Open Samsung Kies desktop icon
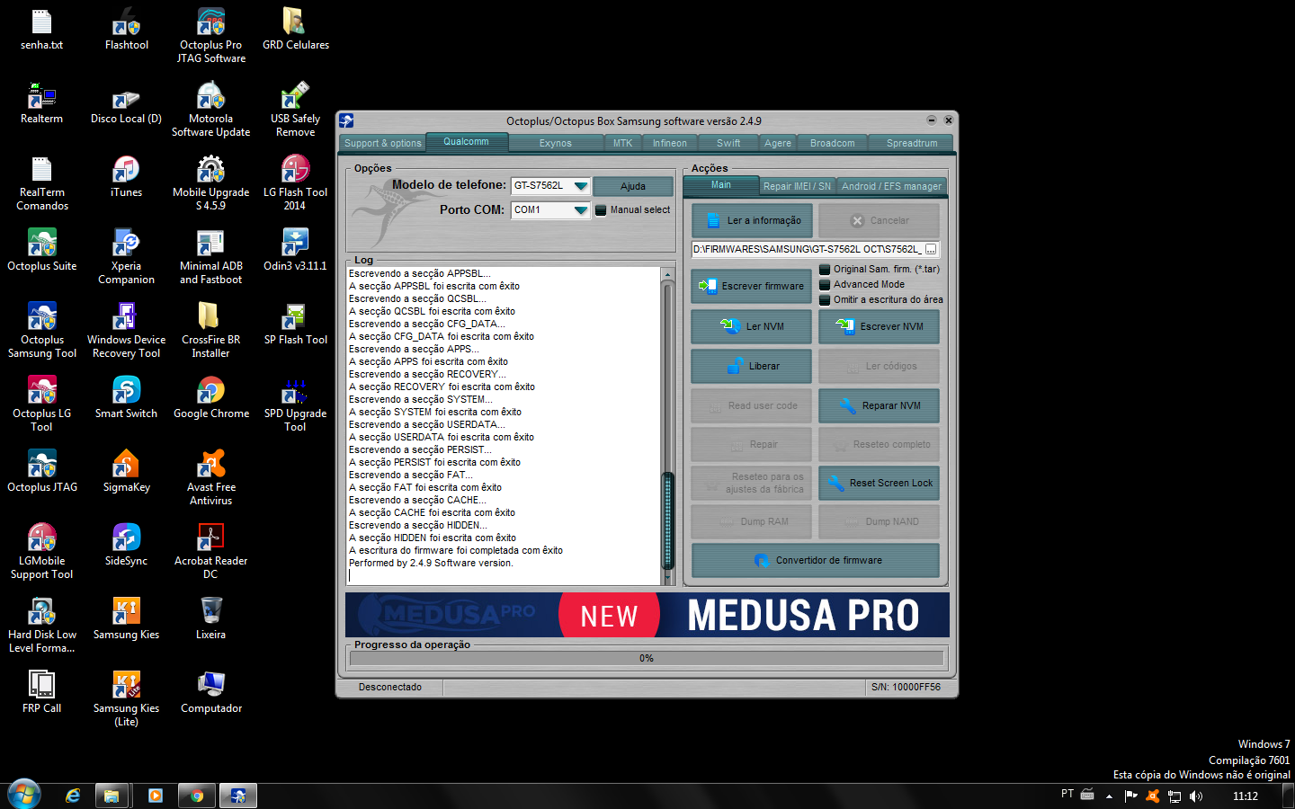 tap(127, 618)
